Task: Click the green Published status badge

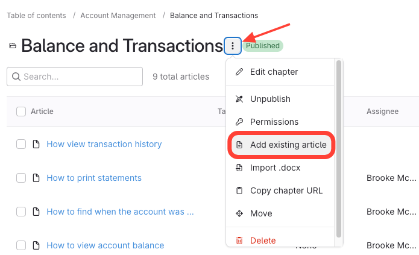Action: [263, 46]
